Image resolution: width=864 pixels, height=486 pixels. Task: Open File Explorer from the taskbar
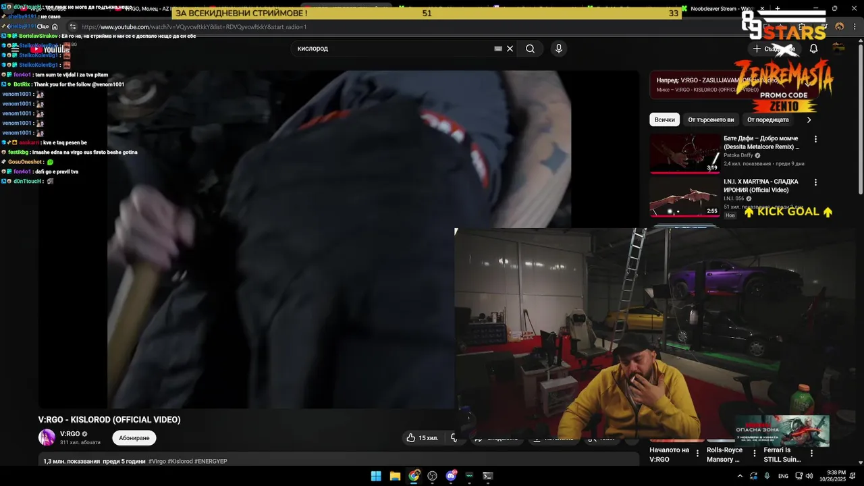(x=395, y=476)
